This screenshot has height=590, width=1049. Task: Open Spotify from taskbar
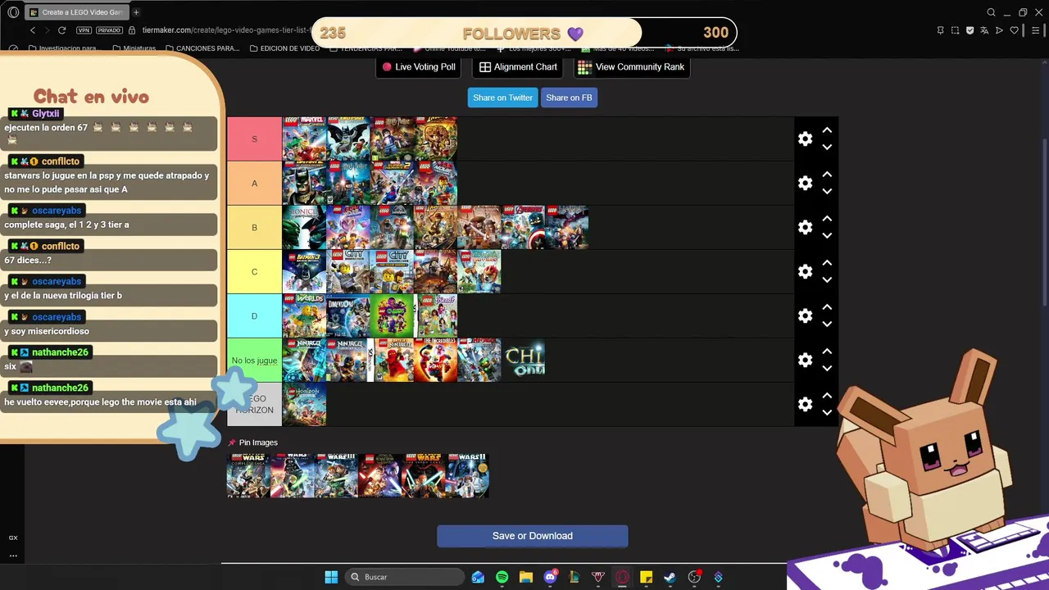coord(502,577)
